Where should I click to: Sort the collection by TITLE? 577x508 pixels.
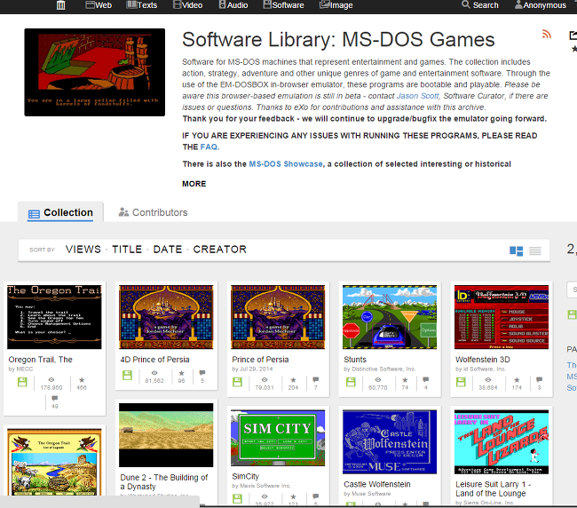click(x=127, y=250)
